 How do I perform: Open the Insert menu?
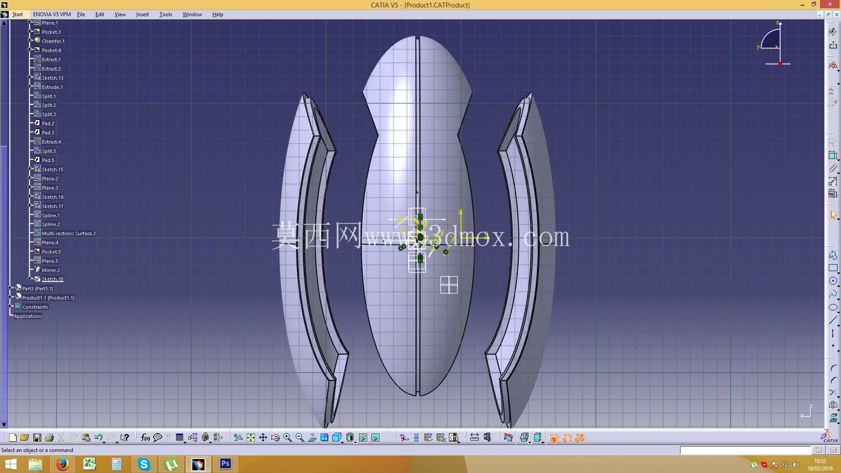(142, 14)
